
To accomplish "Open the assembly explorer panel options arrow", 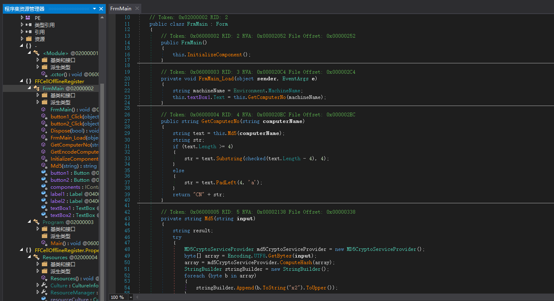I will (x=94, y=9).
